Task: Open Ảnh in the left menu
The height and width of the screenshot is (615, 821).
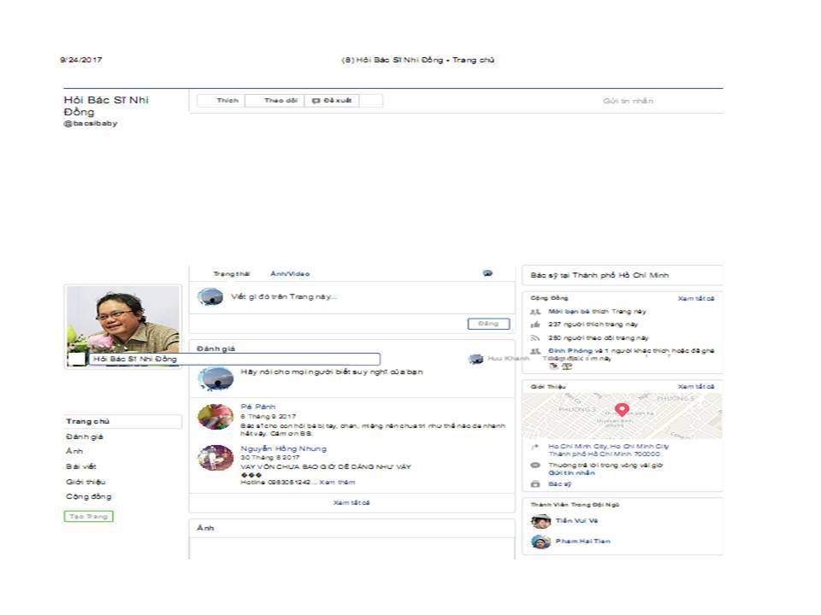Action: 74,451
